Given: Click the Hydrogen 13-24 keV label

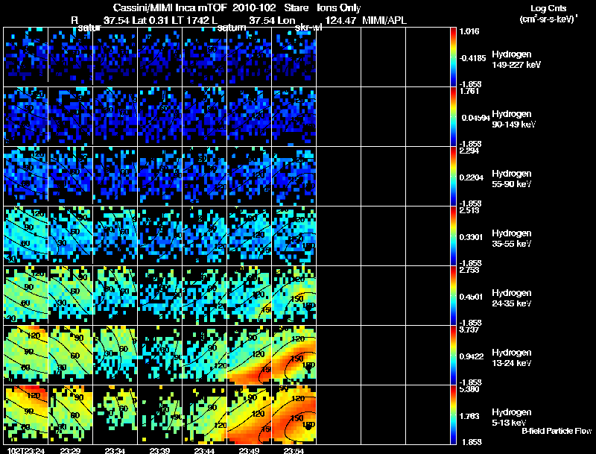Looking at the screenshot, I should [x=512, y=358].
